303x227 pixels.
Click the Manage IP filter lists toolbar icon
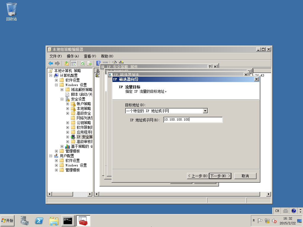[x=121, y=62]
